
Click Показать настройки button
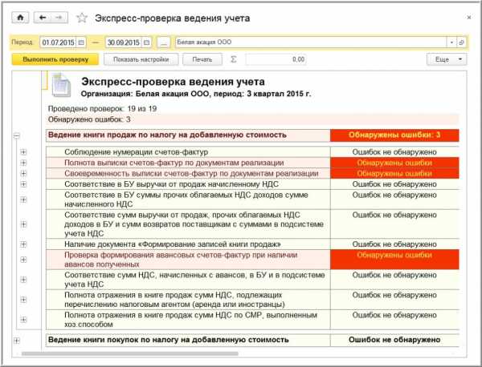tap(141, 59)
